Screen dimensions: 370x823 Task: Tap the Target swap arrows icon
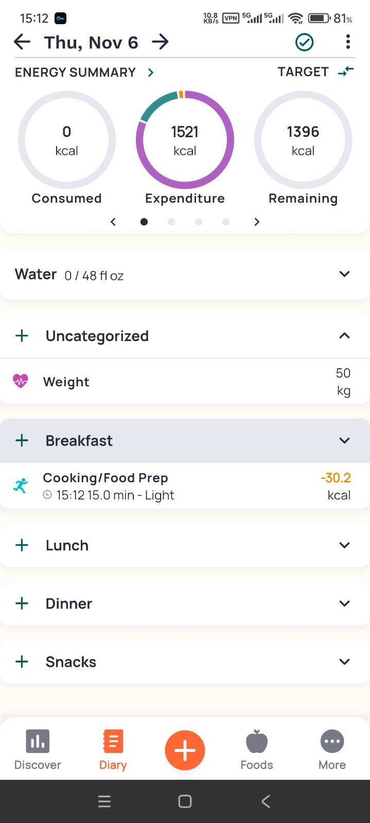[346, 72]
